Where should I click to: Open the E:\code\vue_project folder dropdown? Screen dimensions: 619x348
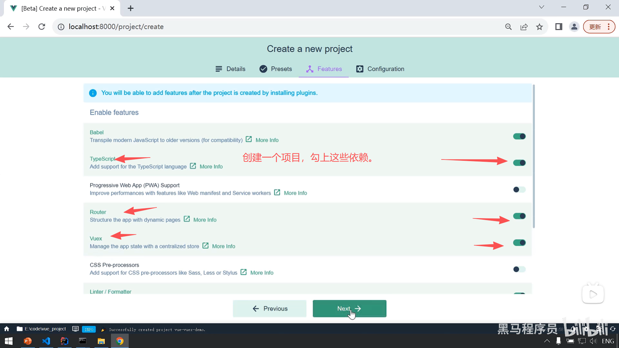[41, 329]
